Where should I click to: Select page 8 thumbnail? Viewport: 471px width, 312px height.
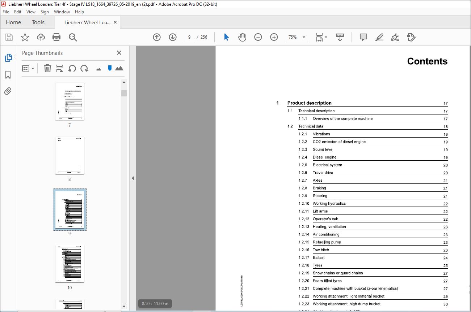[70, 155]
